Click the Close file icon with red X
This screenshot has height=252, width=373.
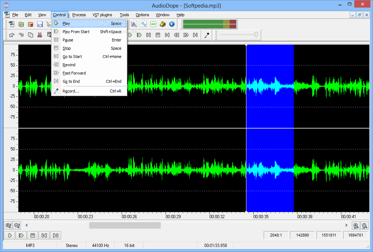31,24
